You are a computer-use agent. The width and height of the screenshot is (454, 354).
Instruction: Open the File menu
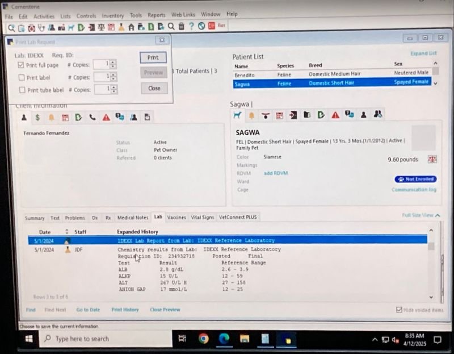click(9, 17)
